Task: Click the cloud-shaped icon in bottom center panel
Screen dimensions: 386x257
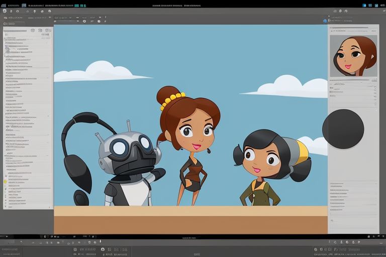Action: [103, 249]
